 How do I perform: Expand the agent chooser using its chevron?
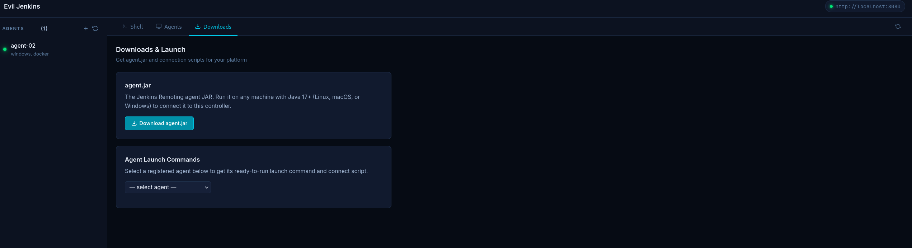pyautogui.click(x=206, y=187)
